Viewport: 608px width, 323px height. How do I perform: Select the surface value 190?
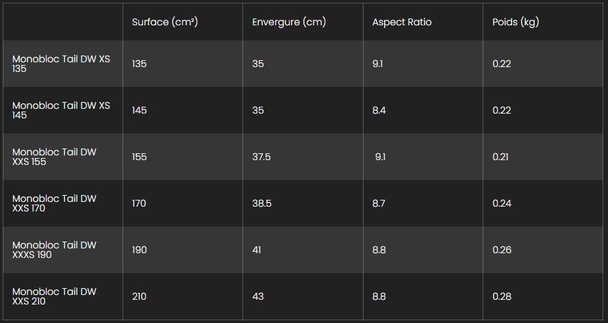pos(139,250)
